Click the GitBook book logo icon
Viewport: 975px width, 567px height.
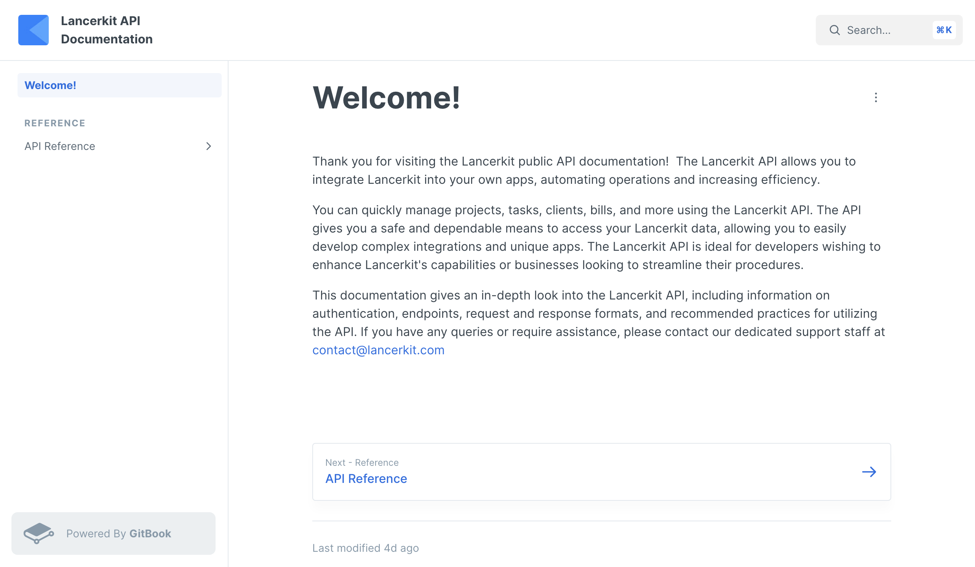[39, 534]
